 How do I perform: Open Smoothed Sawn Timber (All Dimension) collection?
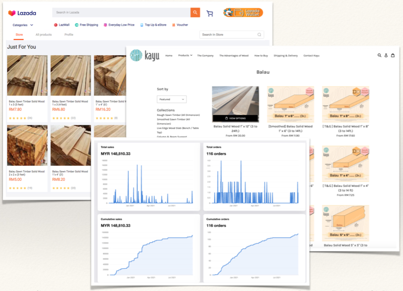tap(173, 121)
